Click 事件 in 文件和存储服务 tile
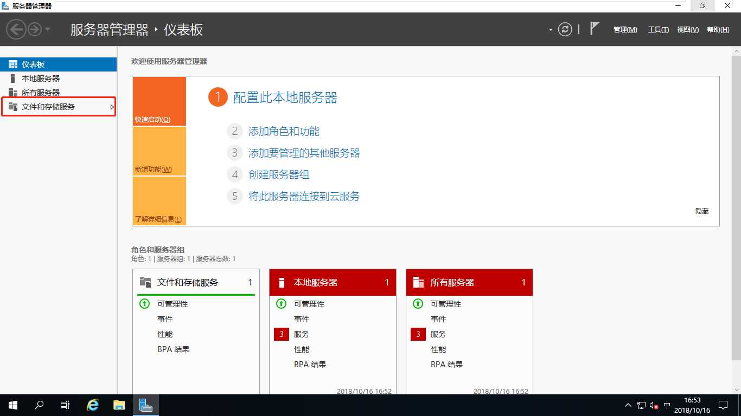 pos(165,319)
